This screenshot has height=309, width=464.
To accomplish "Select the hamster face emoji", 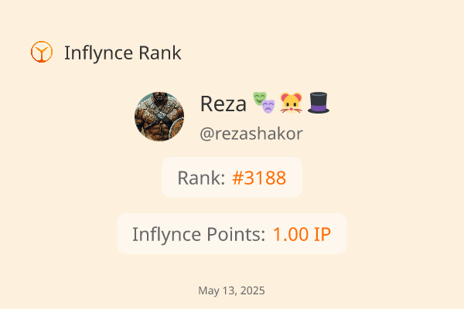I will [292, 103].
